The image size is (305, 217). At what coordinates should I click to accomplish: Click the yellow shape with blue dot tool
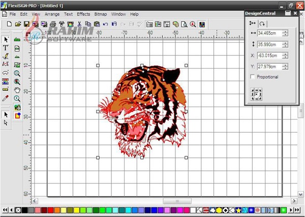point(17,116)
